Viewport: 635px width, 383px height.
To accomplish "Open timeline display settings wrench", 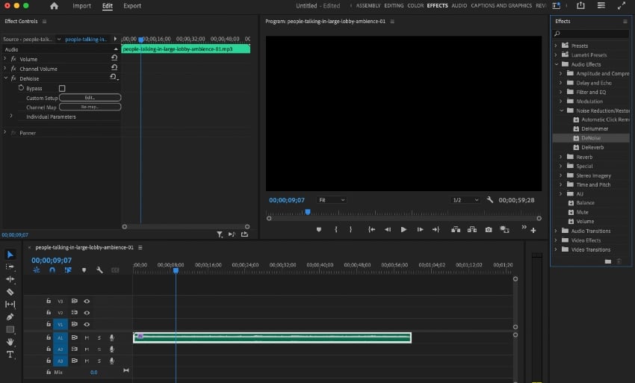I will pos(99,270).
